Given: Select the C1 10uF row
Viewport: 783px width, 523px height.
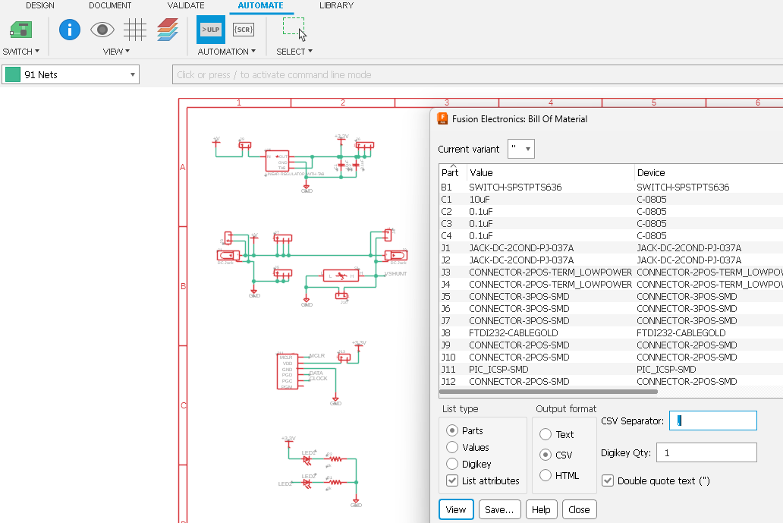Looking at the screenshot, I should click(x=612, y=200).
